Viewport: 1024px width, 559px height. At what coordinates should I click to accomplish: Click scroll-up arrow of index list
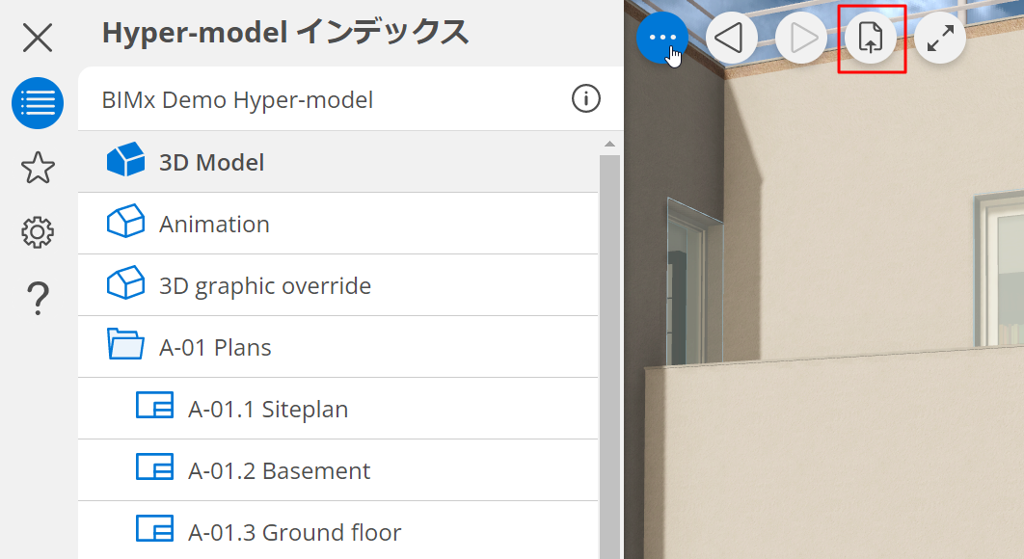609,145
